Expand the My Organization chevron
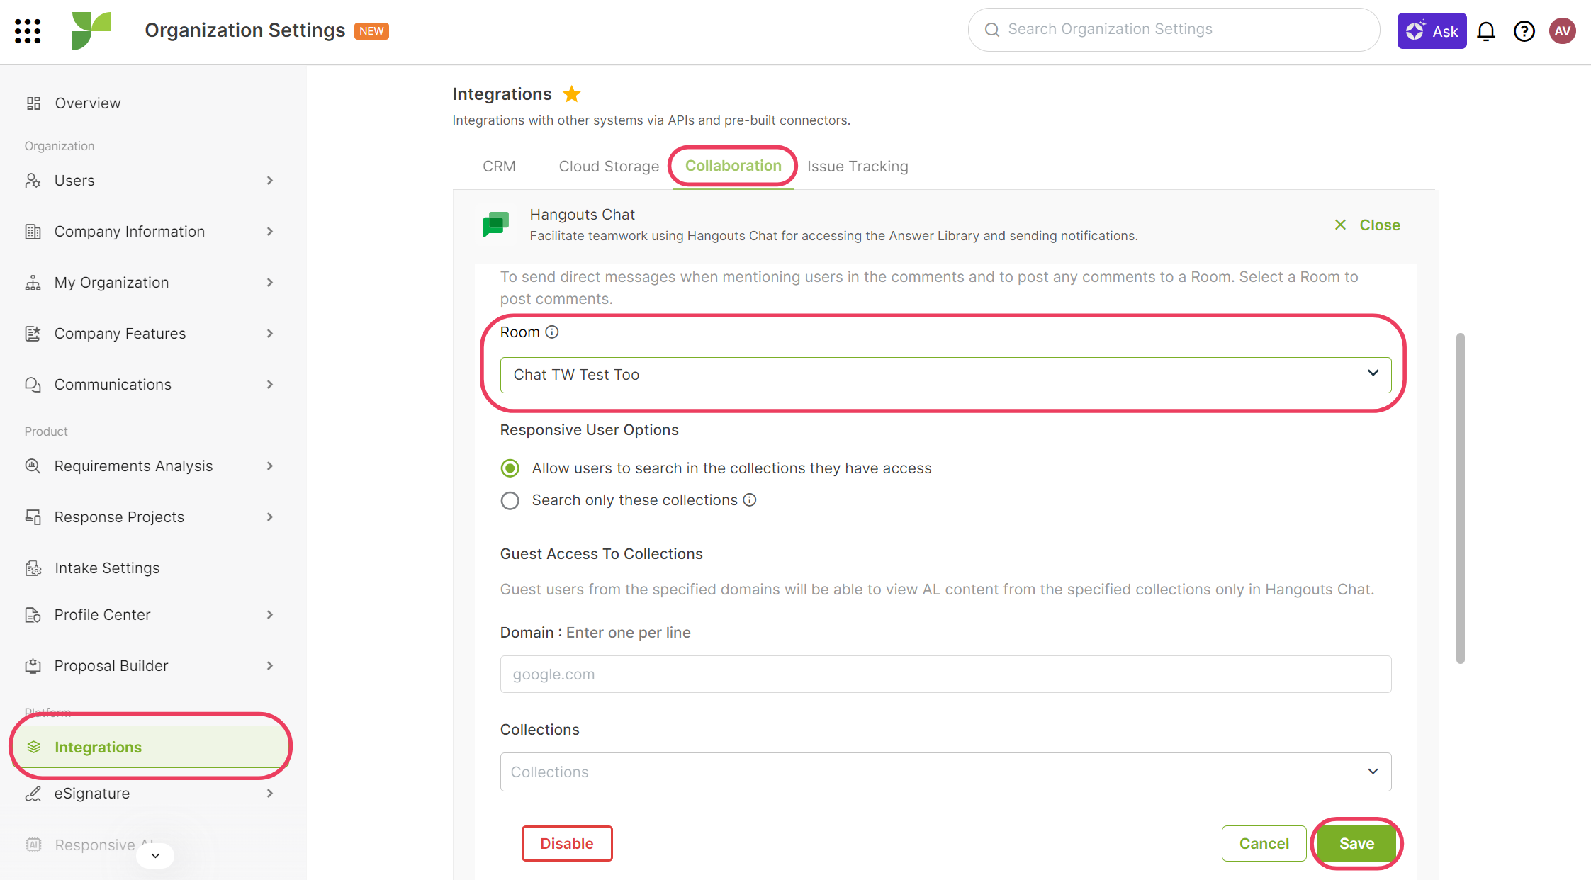Image resolution: width=1591 pixels, height=880 pixels. [270, 283]
